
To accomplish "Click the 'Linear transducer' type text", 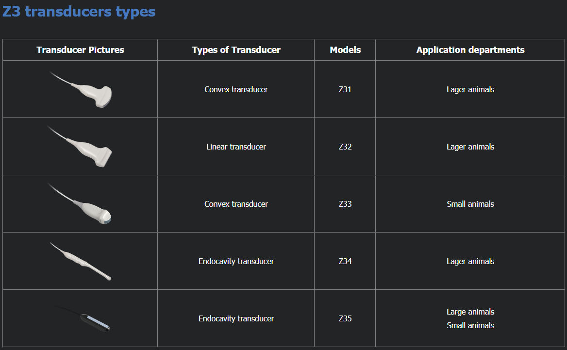I will 236,147.
